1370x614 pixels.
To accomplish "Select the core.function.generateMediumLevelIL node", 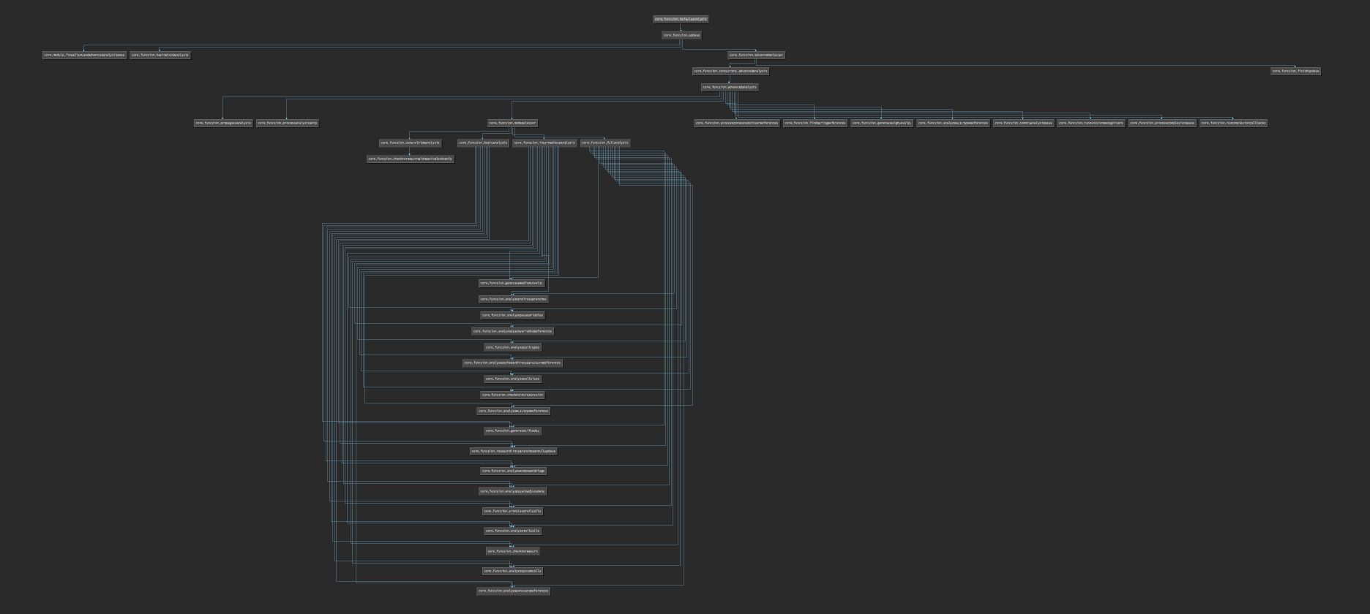I will 512,283.
